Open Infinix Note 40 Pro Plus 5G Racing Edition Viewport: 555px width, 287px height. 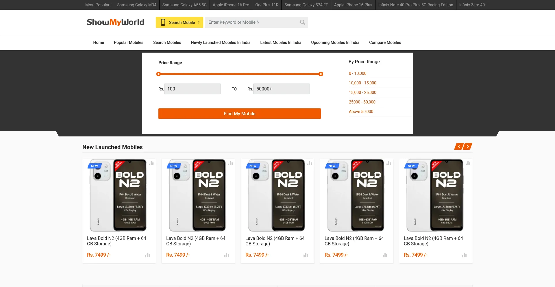pos(416,5)
